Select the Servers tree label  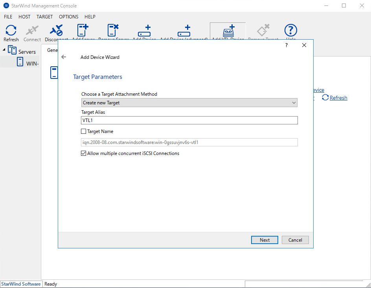(27, 52)
